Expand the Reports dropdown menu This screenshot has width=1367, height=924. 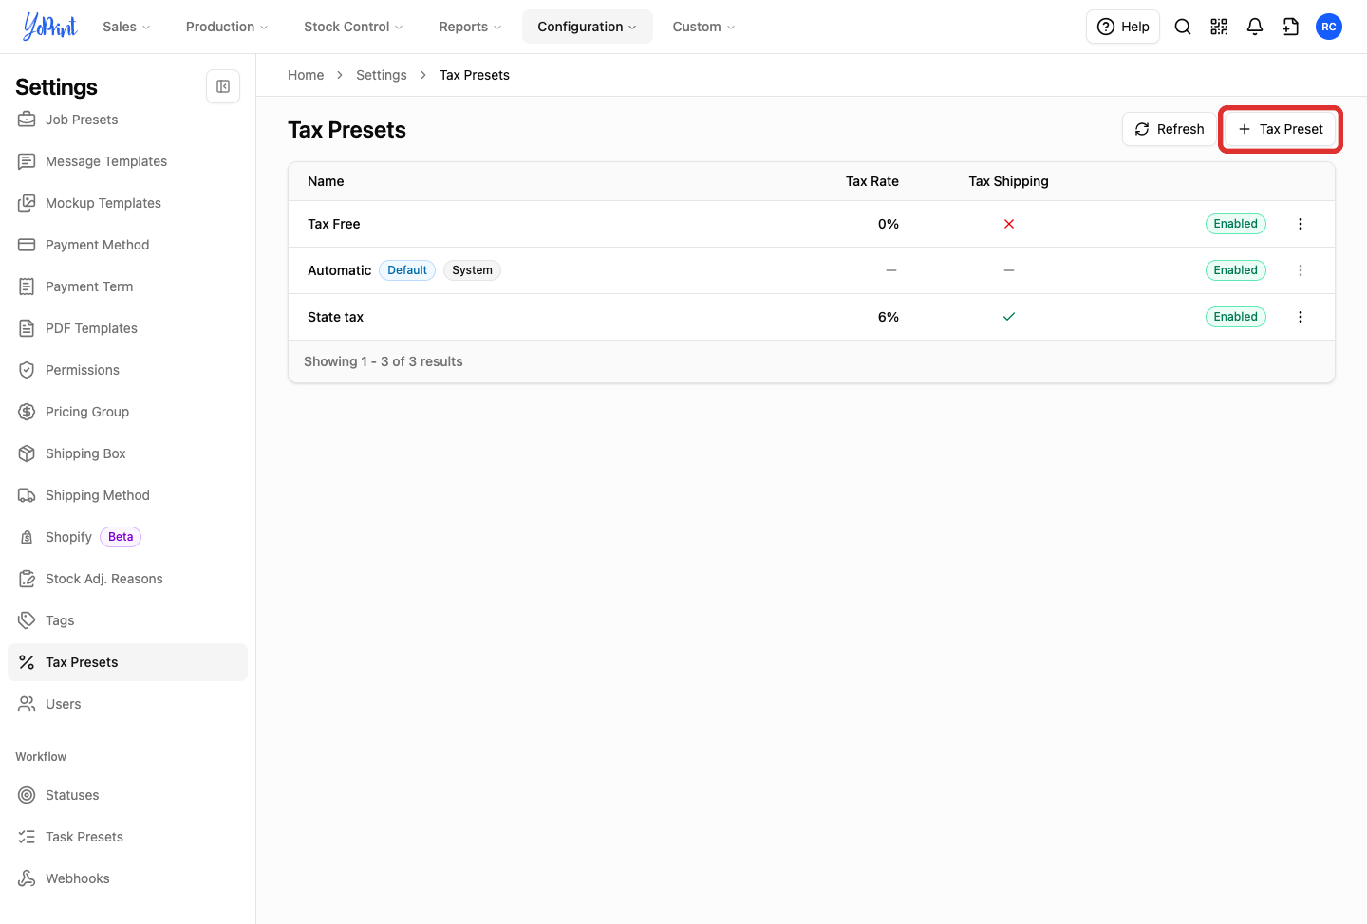click(x=470, y=27)
